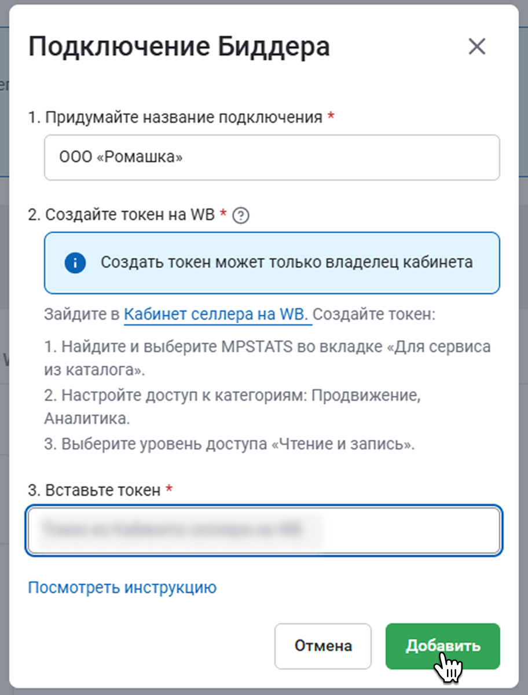528x695 pixels.
Task: Click the Создайте токен: text after link
Action: 374,315
